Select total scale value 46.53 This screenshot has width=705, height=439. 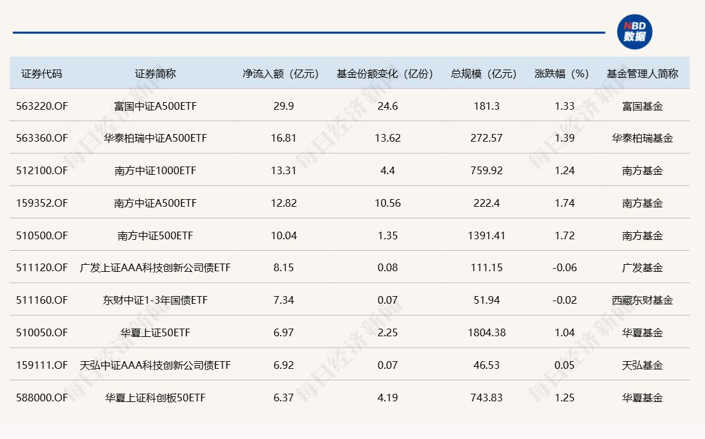486,365
